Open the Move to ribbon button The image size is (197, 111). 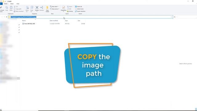coord(27,9)
